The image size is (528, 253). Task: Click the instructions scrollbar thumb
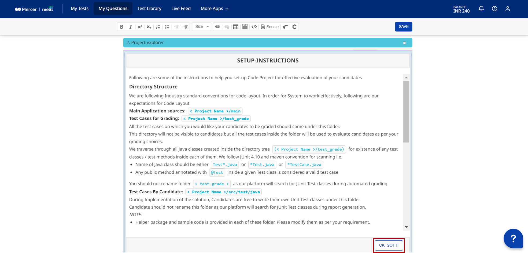(406, 112)
